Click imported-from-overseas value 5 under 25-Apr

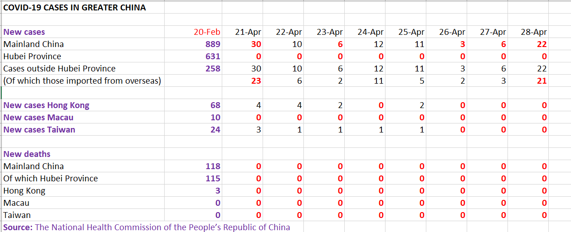[422, 81]
